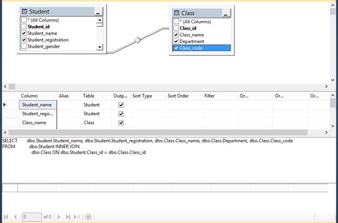The width and height of the screenshot is (338, 223).
Task: Go to first record in navigation bar
Action: coord(6,217)
